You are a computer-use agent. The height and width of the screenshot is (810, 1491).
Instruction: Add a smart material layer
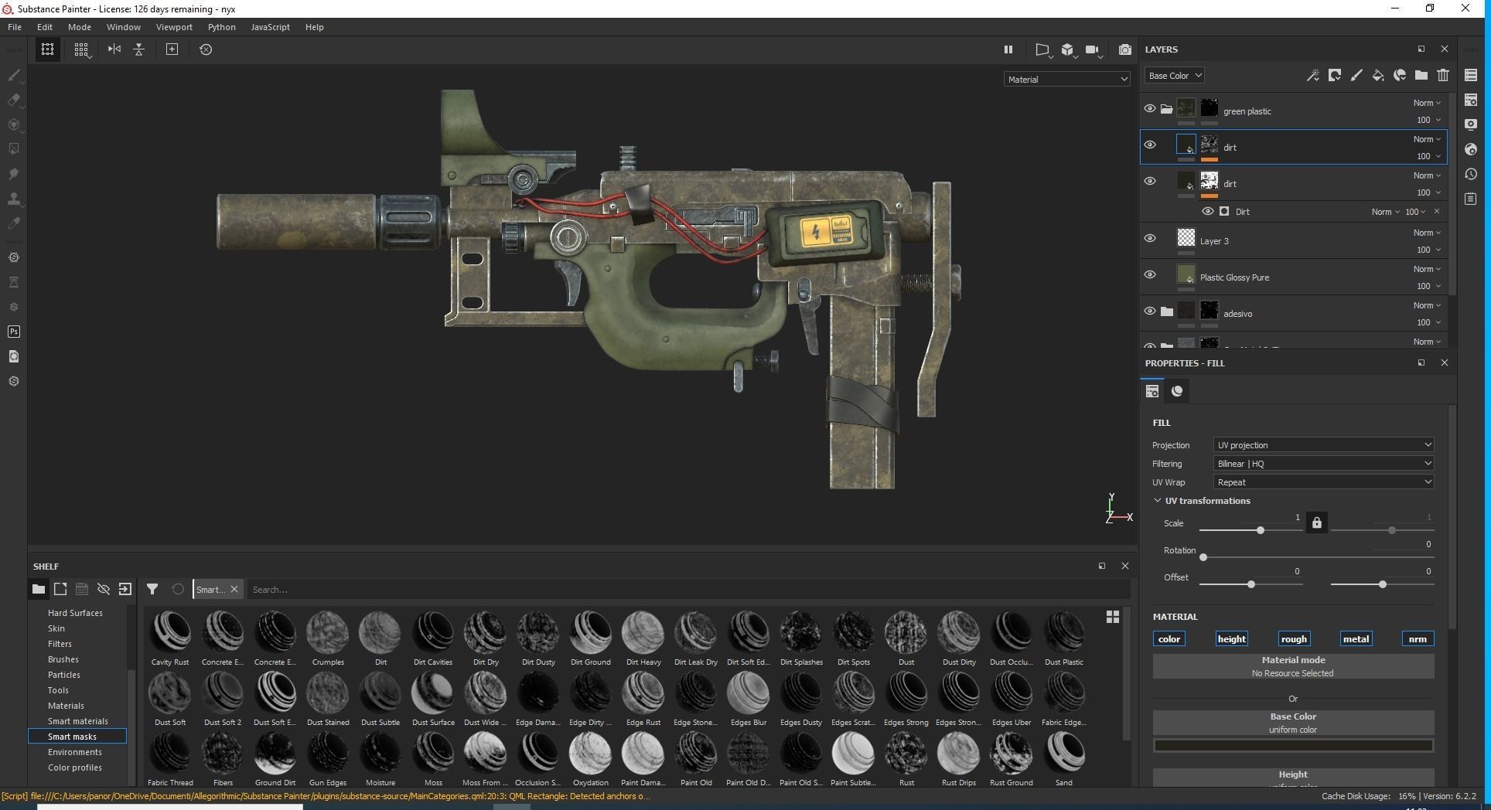[x=1400, y=75]
